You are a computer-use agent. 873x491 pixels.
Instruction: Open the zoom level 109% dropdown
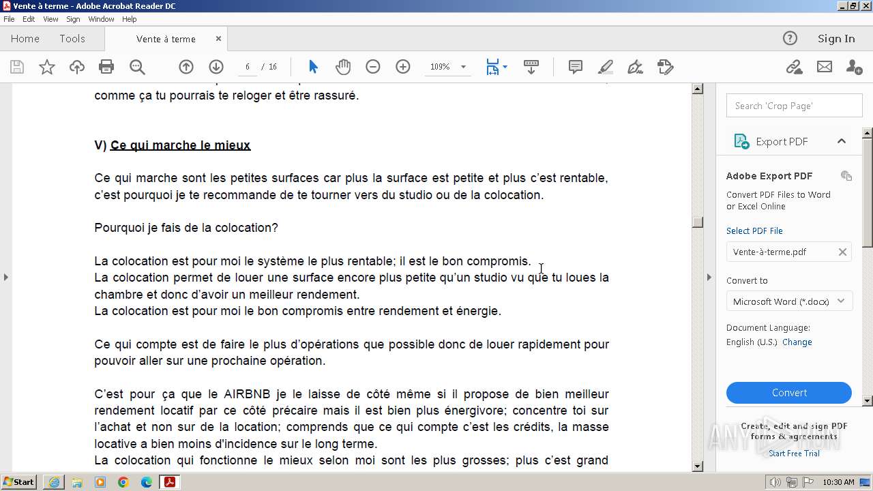463,67
